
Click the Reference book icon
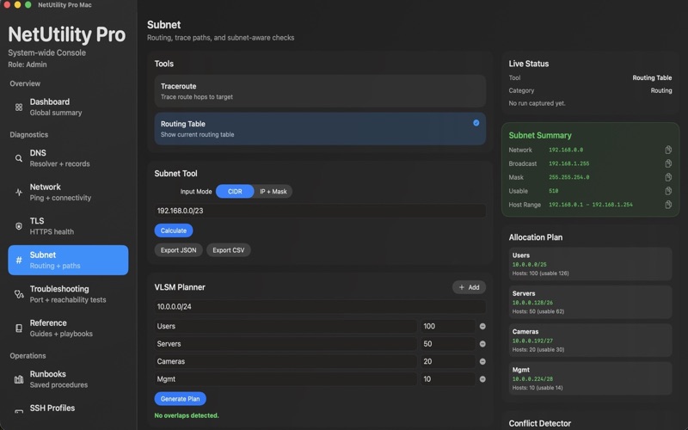coord(19,329)
